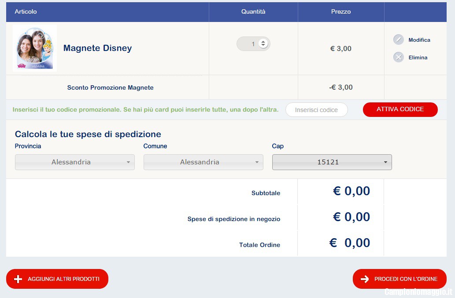Open the Magnete Disney product thumbnail
The image size is (455, 298).
pyautogui.click(x=35, y=48)
